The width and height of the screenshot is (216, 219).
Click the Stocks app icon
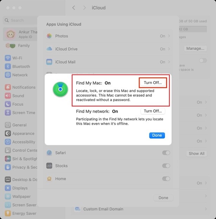(49, 166)
